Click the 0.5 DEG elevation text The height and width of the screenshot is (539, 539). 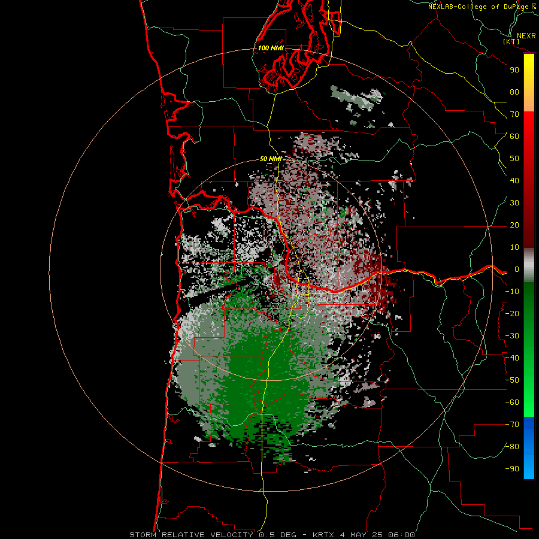[x=277, y=535]
